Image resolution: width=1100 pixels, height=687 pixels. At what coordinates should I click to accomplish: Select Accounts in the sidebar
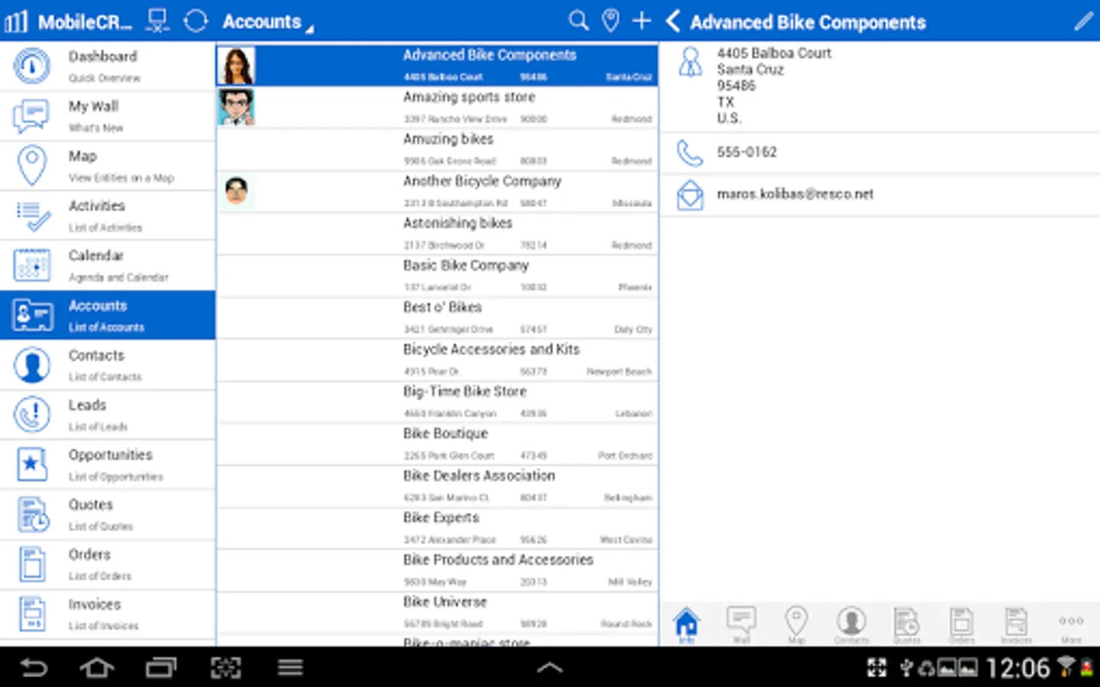[x=108, y=314]
